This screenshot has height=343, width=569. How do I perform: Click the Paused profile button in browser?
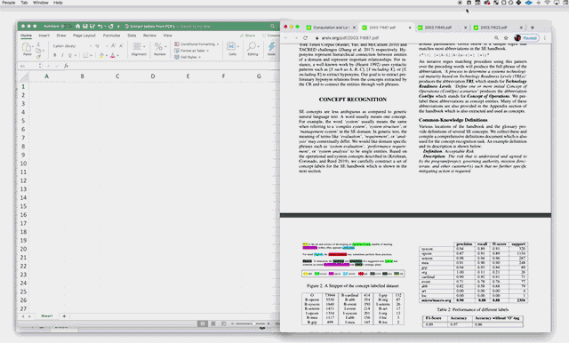click(526, 37)
